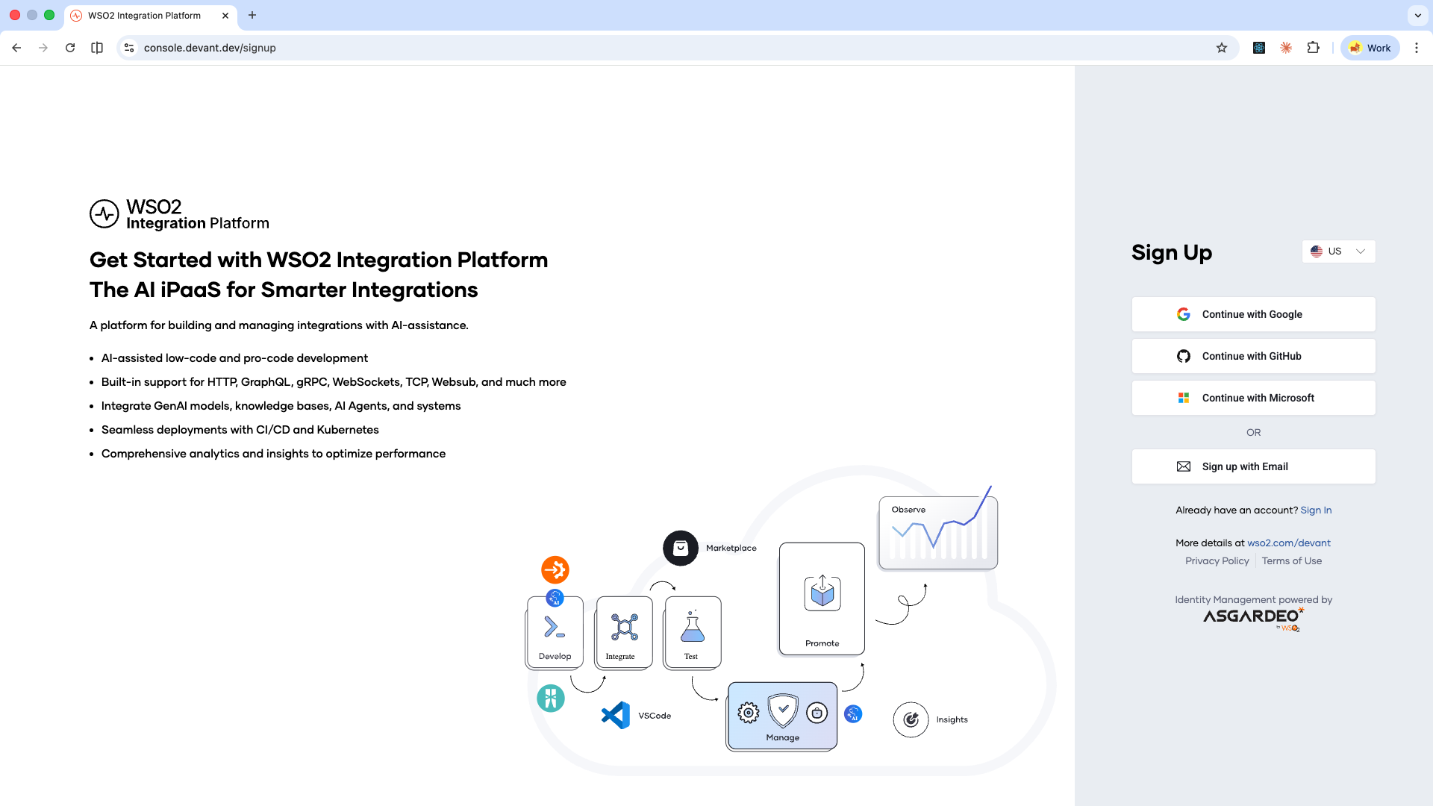Viewport: 1433px width, 806px height.
Task: Sign up with Email
Action: point(1254,466)
